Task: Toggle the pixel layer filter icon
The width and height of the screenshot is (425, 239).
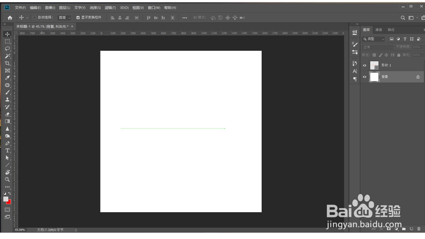Action: pos(392,39)
